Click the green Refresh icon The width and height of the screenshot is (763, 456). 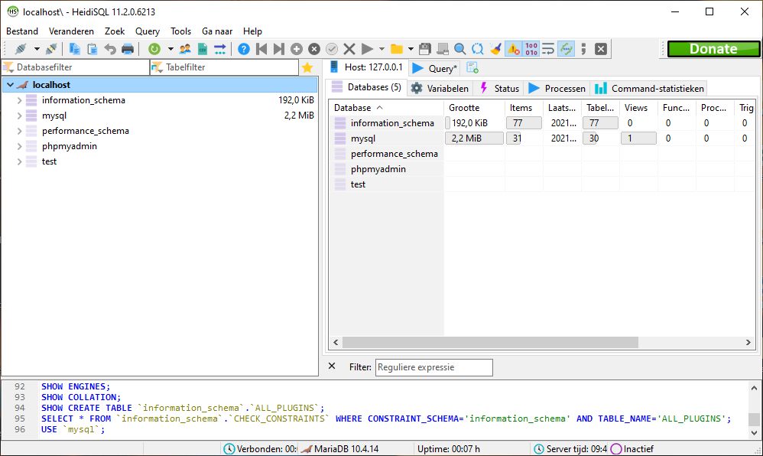[154, 49]
